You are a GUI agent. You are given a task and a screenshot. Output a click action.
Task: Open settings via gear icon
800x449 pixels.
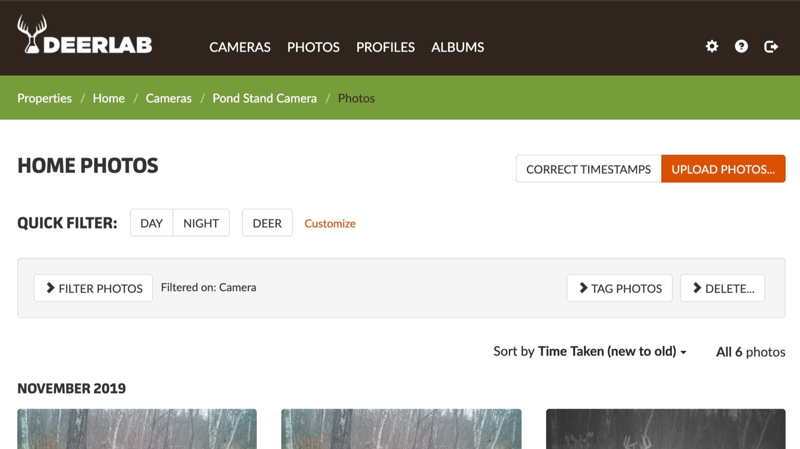(x=712, y=46)
